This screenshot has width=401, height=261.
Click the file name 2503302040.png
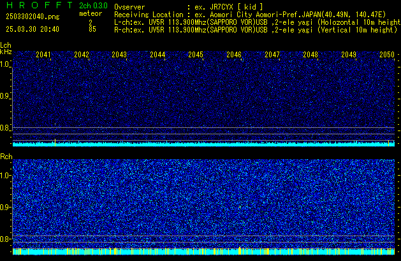coord(33,17)
